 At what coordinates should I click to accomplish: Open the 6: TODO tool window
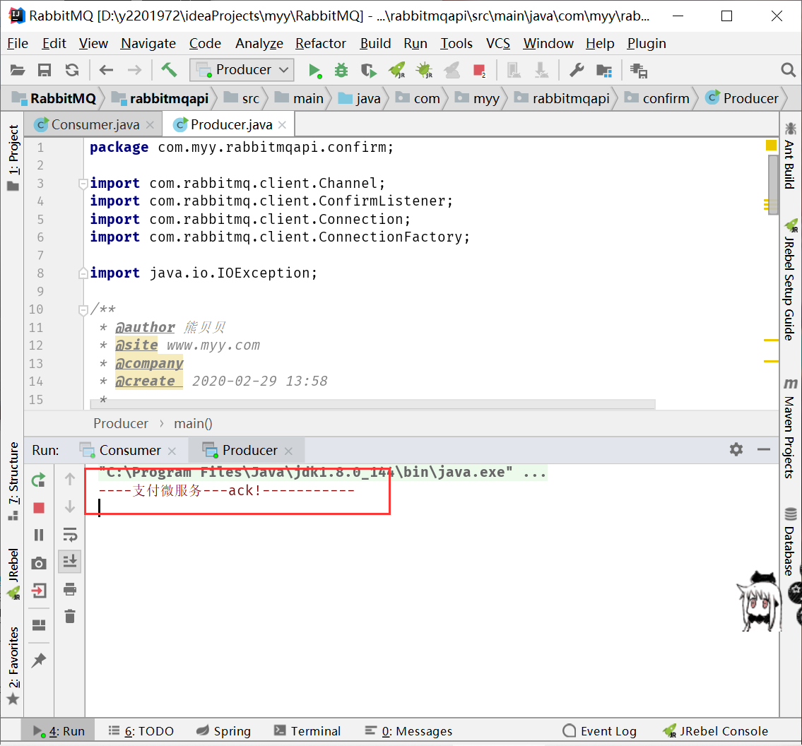pyautogui.click(x=141, y=731)
